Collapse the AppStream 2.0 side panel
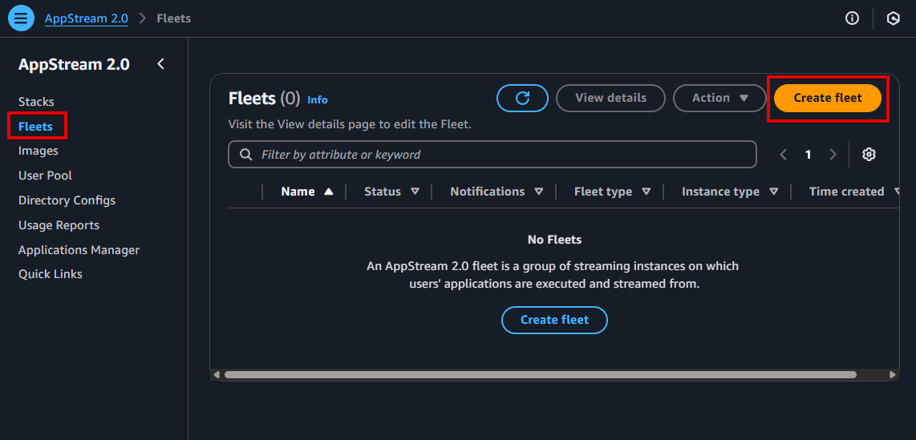The width and height of the screenshot is (916, 440). click(161, 64)
